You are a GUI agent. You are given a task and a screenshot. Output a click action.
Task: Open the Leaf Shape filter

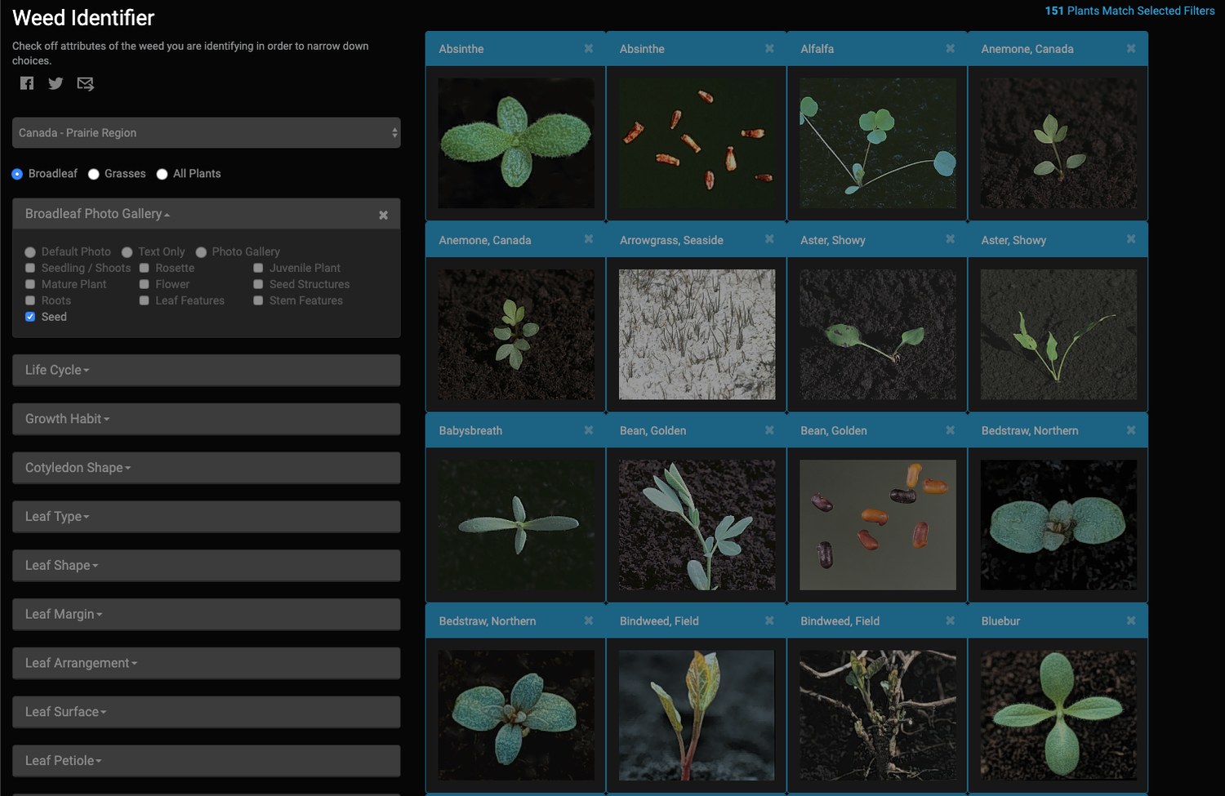(207, 566)
